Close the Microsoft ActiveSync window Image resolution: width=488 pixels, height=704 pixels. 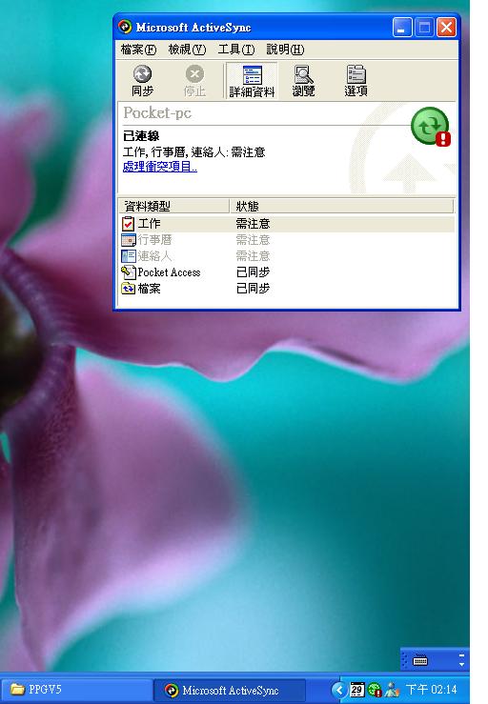447,28
